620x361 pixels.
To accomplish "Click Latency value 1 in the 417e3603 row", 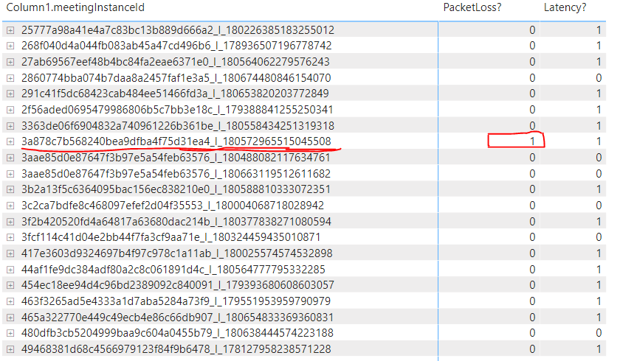I will point(599,253).
